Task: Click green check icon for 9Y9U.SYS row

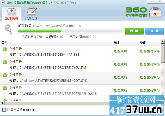Action: tap(5, 62)
